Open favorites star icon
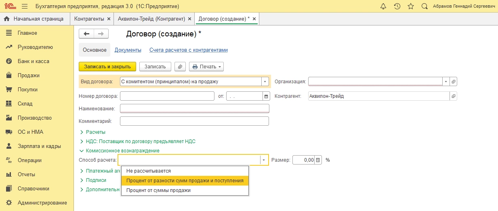The width and height of the screenshot is (498, 211). point(411,6)
